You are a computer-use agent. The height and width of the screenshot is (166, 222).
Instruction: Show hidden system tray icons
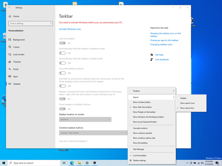click(x=187, y=163)
